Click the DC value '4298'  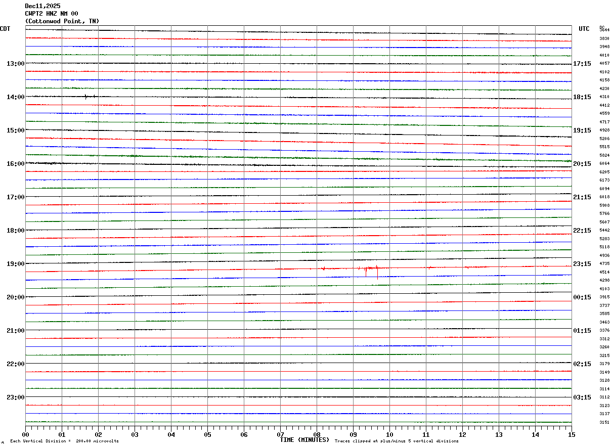pos(604,281)
